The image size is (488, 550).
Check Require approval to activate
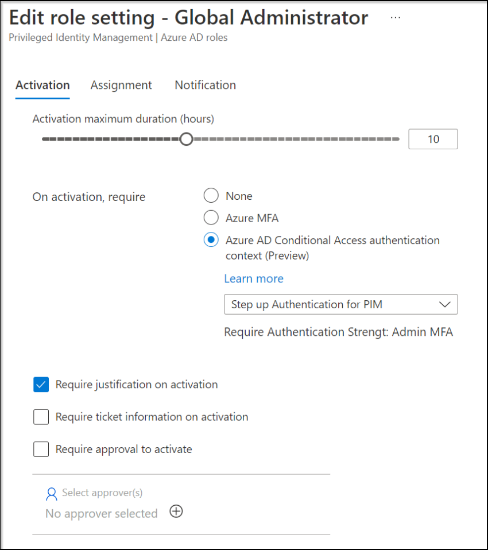point(41,449)
